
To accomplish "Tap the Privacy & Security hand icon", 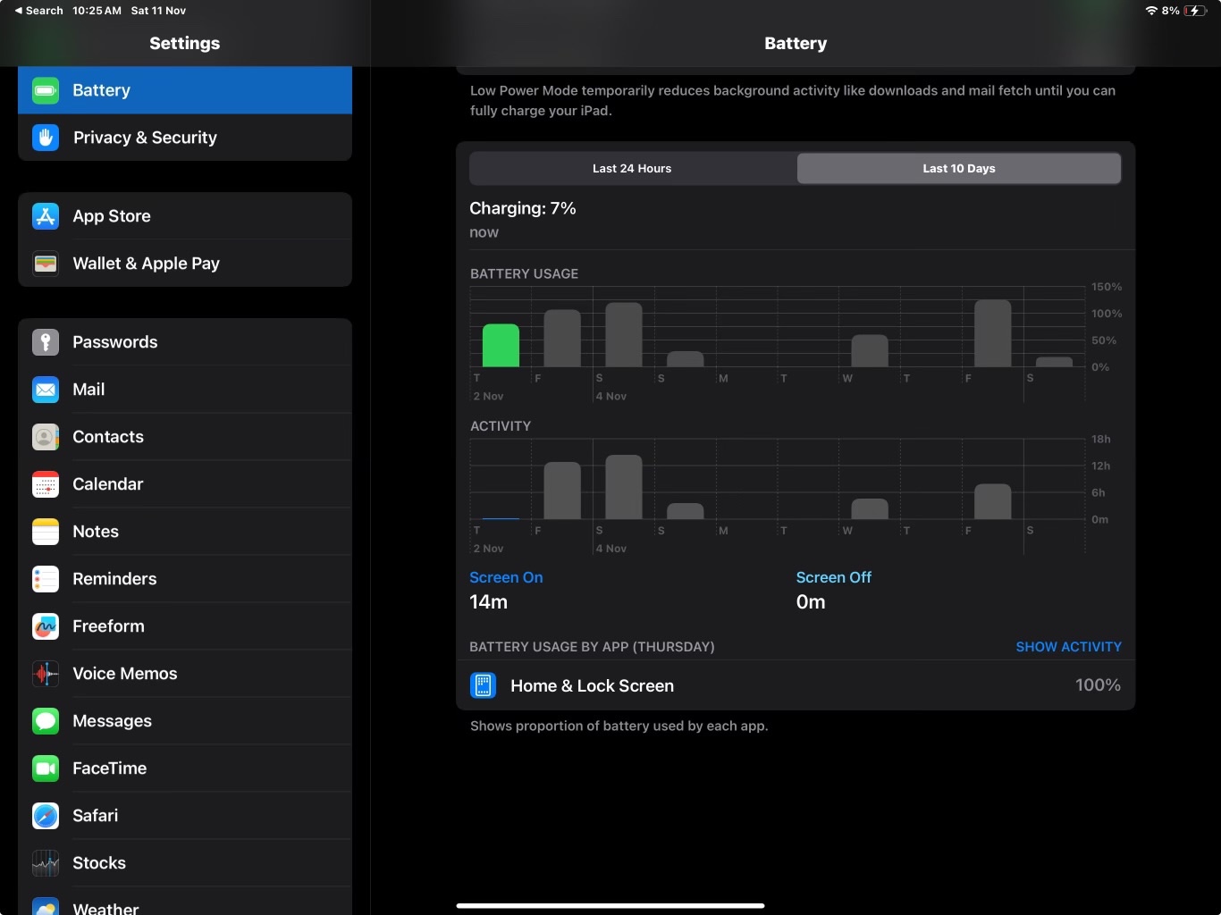I will (46, 138).
